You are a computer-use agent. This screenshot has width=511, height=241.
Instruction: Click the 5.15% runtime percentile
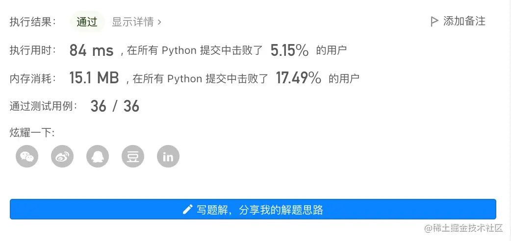click(289, 50)
